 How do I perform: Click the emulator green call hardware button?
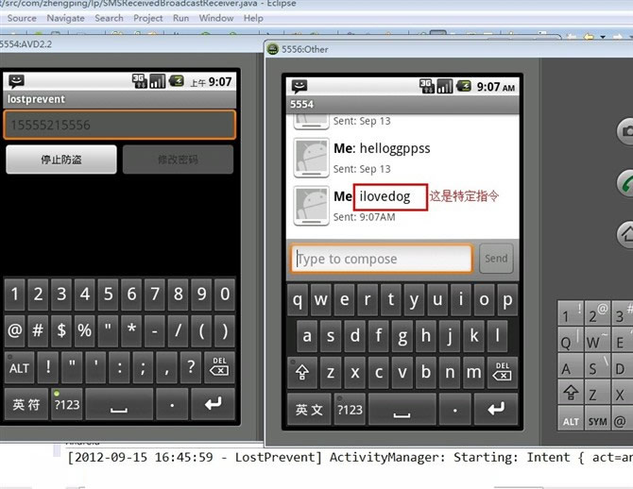(x=625, y=183)
